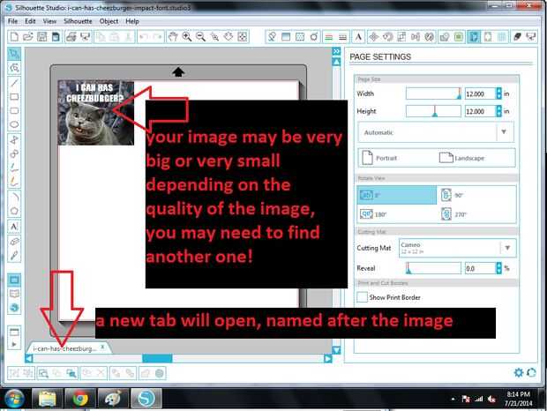The width and height of the screenshot is (547, 411).
Task: Close the i-can-has-cheezburg... document tab
Action: [102, 347]
